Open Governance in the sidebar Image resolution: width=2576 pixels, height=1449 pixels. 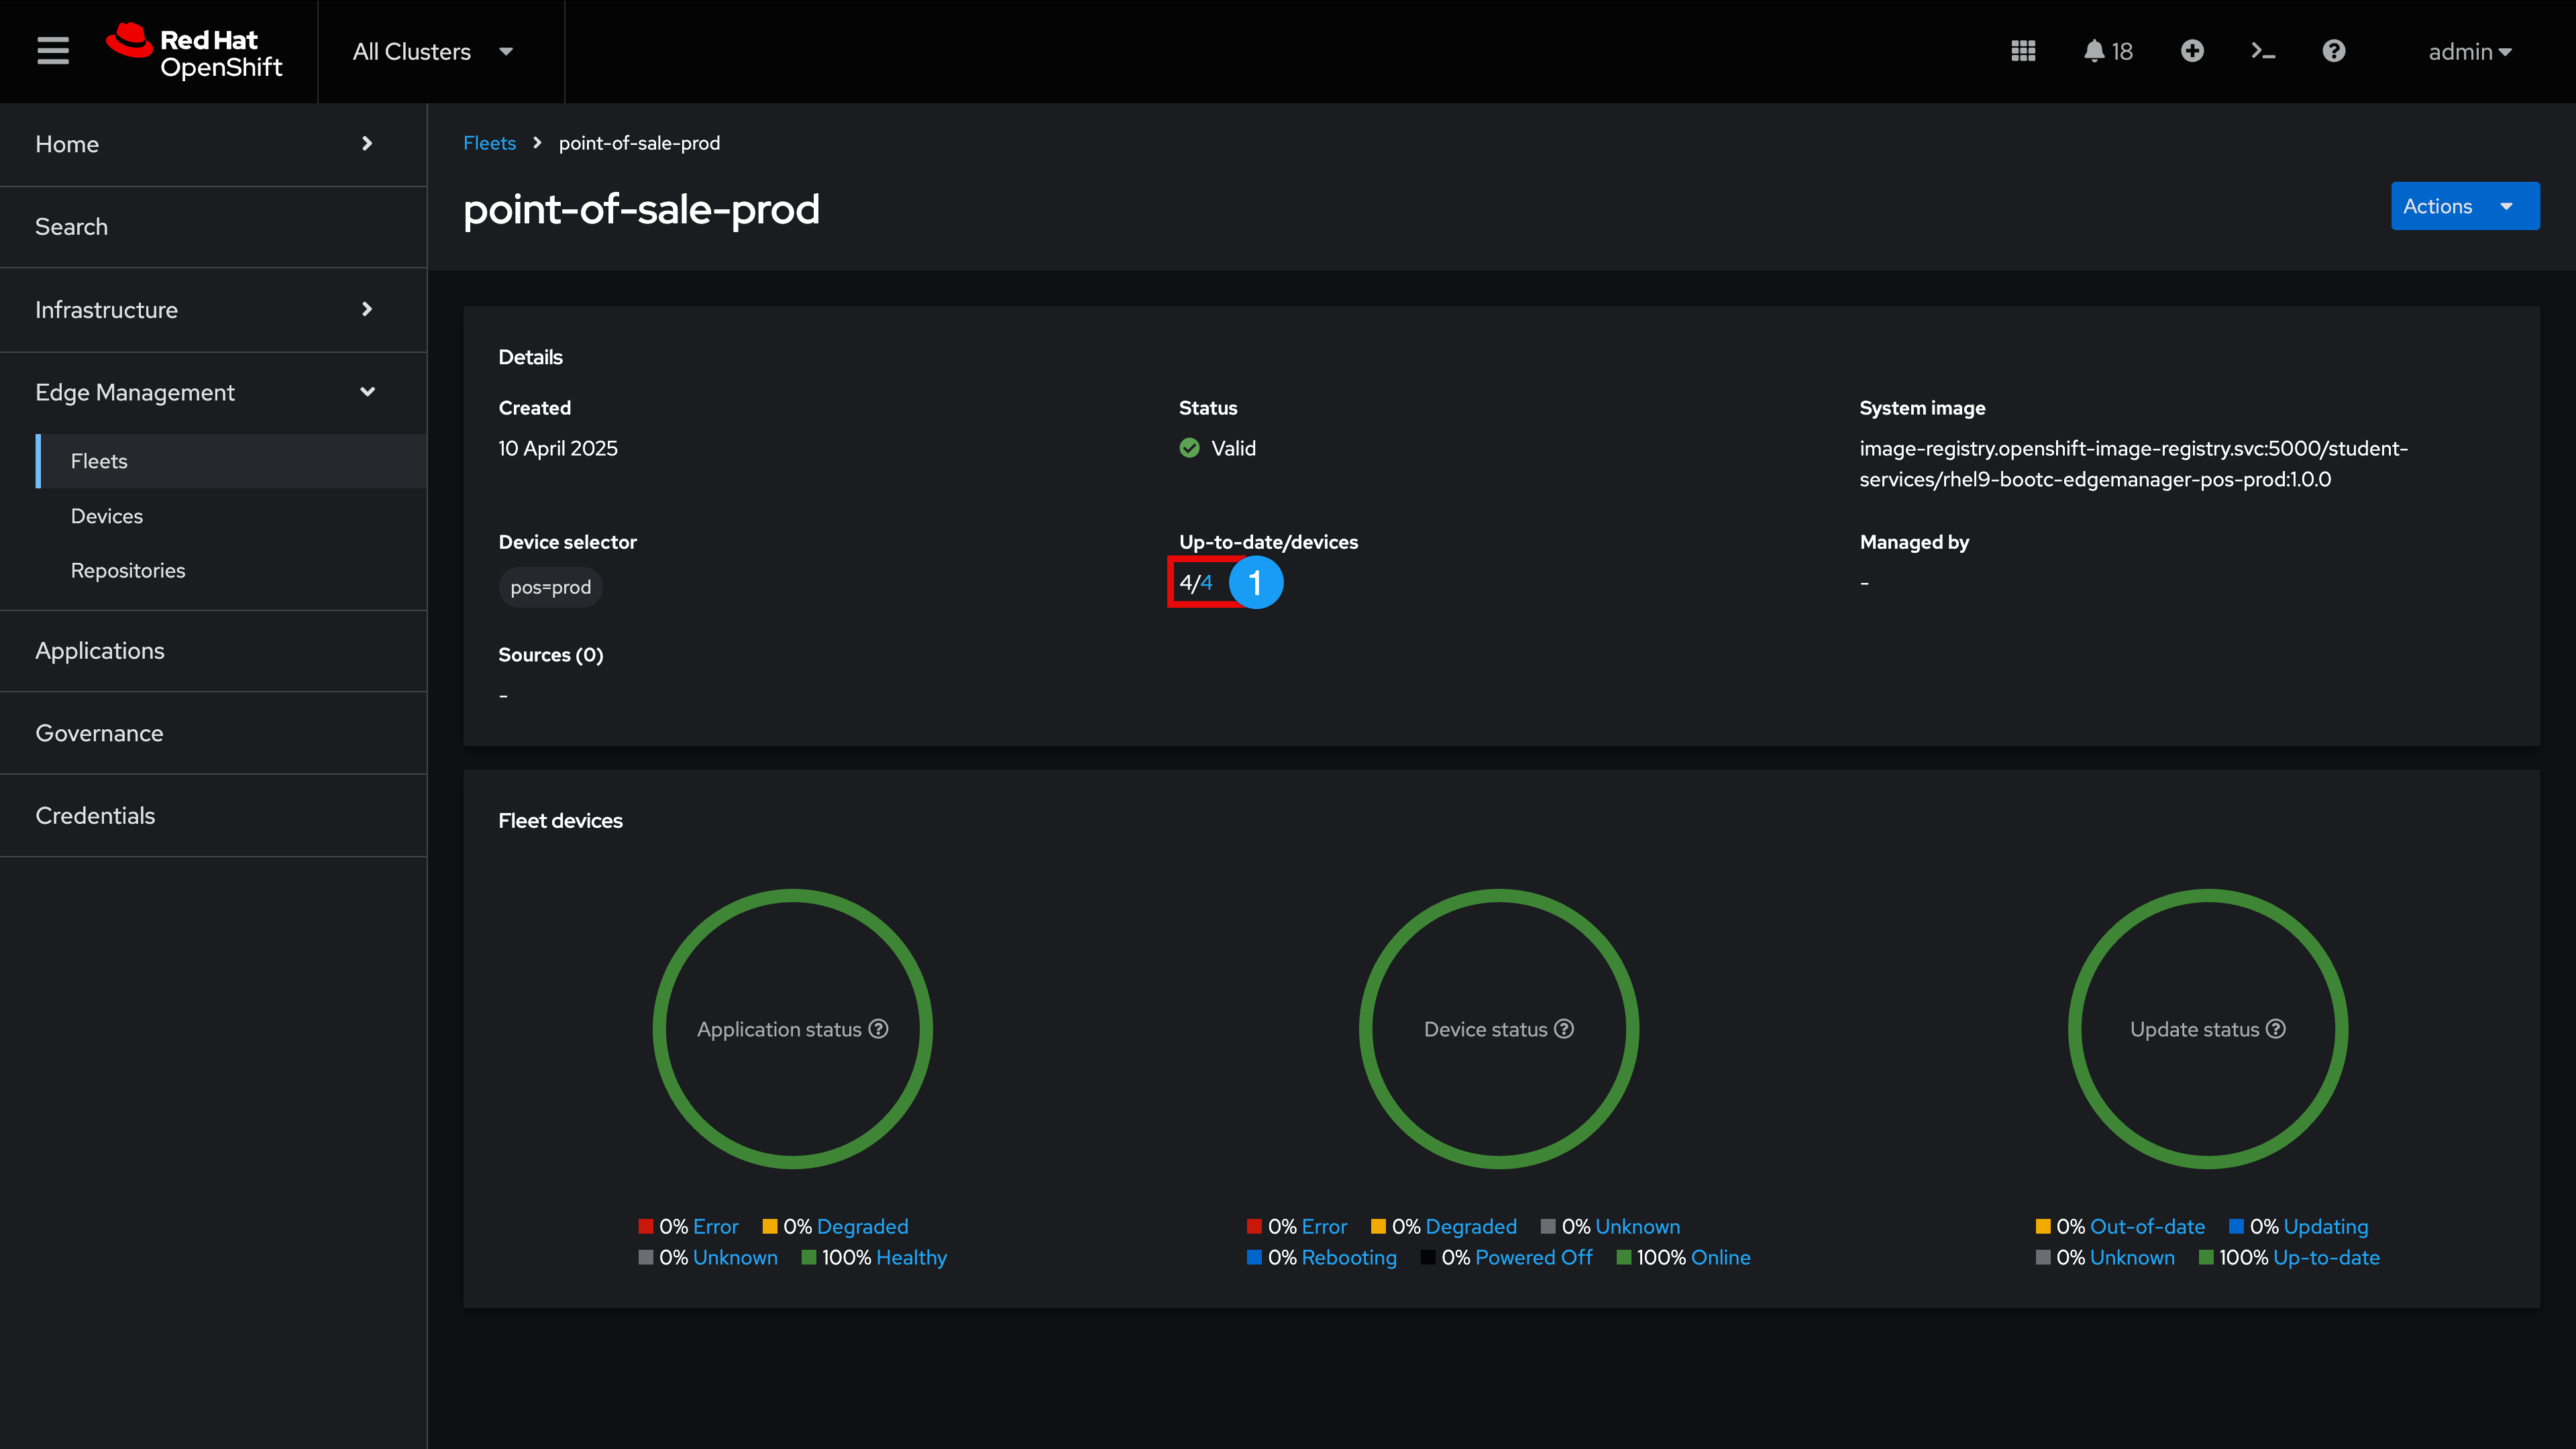click(x=213, y=733)
